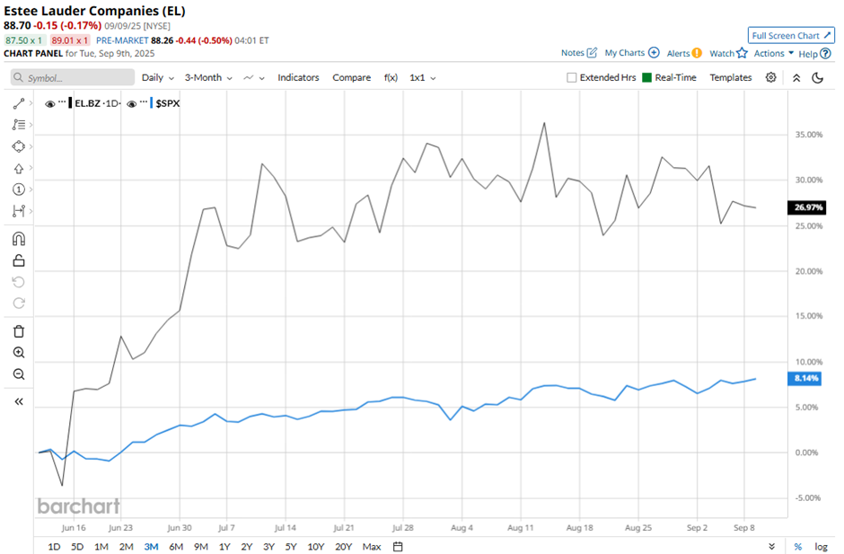
Task: Open the Indicators menu
Action: click(298, 77)
